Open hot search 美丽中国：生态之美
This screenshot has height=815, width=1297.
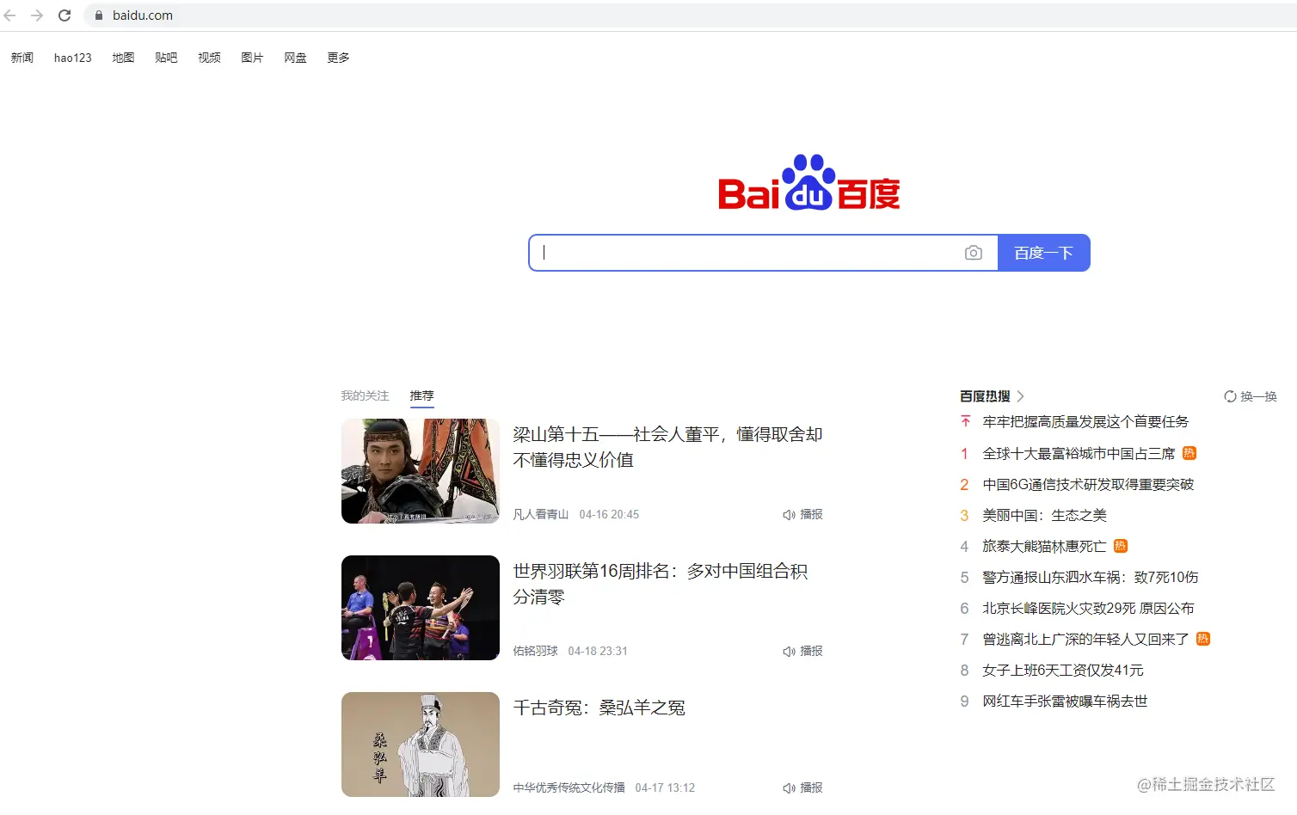pyautogui.click(x=1044, y=515)
